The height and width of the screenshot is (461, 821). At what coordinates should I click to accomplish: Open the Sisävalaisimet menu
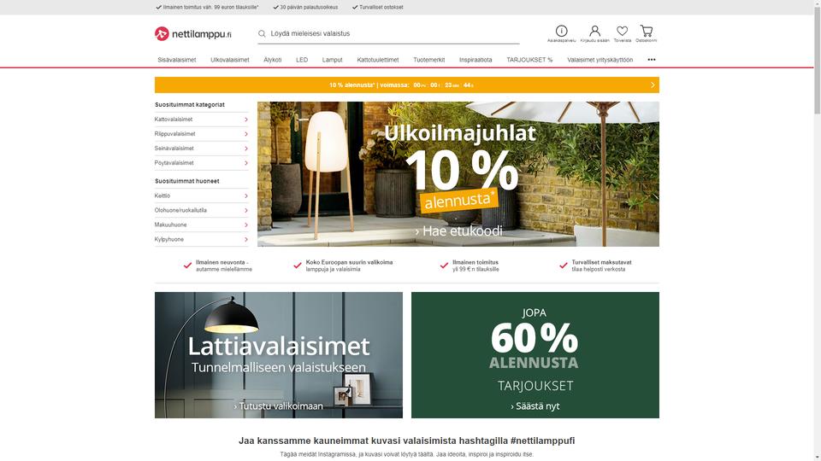(x=176, y=60)
